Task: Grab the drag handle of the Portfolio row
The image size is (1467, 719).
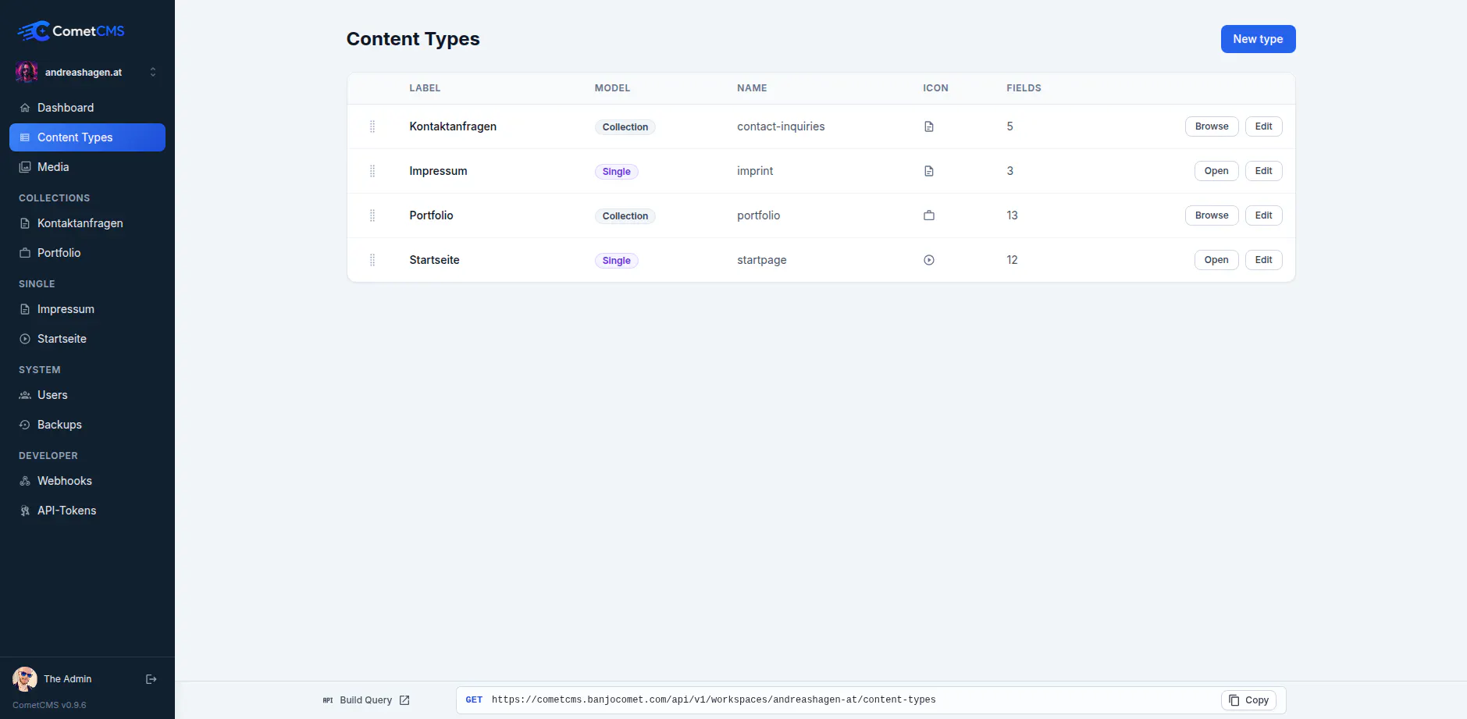Action: 372,215
